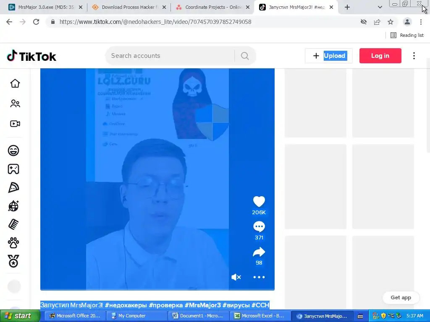The image size is (430, 322).
Task: Unmute the video using speaker icon
Action: [x=236, y=277]
